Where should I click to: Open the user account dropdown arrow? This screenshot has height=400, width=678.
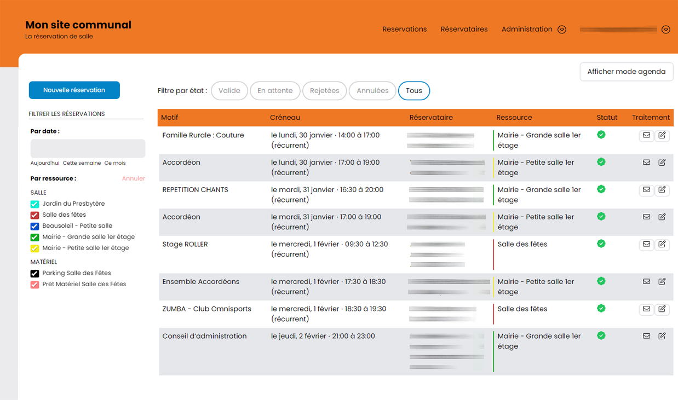(x=665, y=30)
